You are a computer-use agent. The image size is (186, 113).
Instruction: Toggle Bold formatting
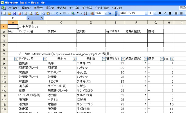click(160, 13)
